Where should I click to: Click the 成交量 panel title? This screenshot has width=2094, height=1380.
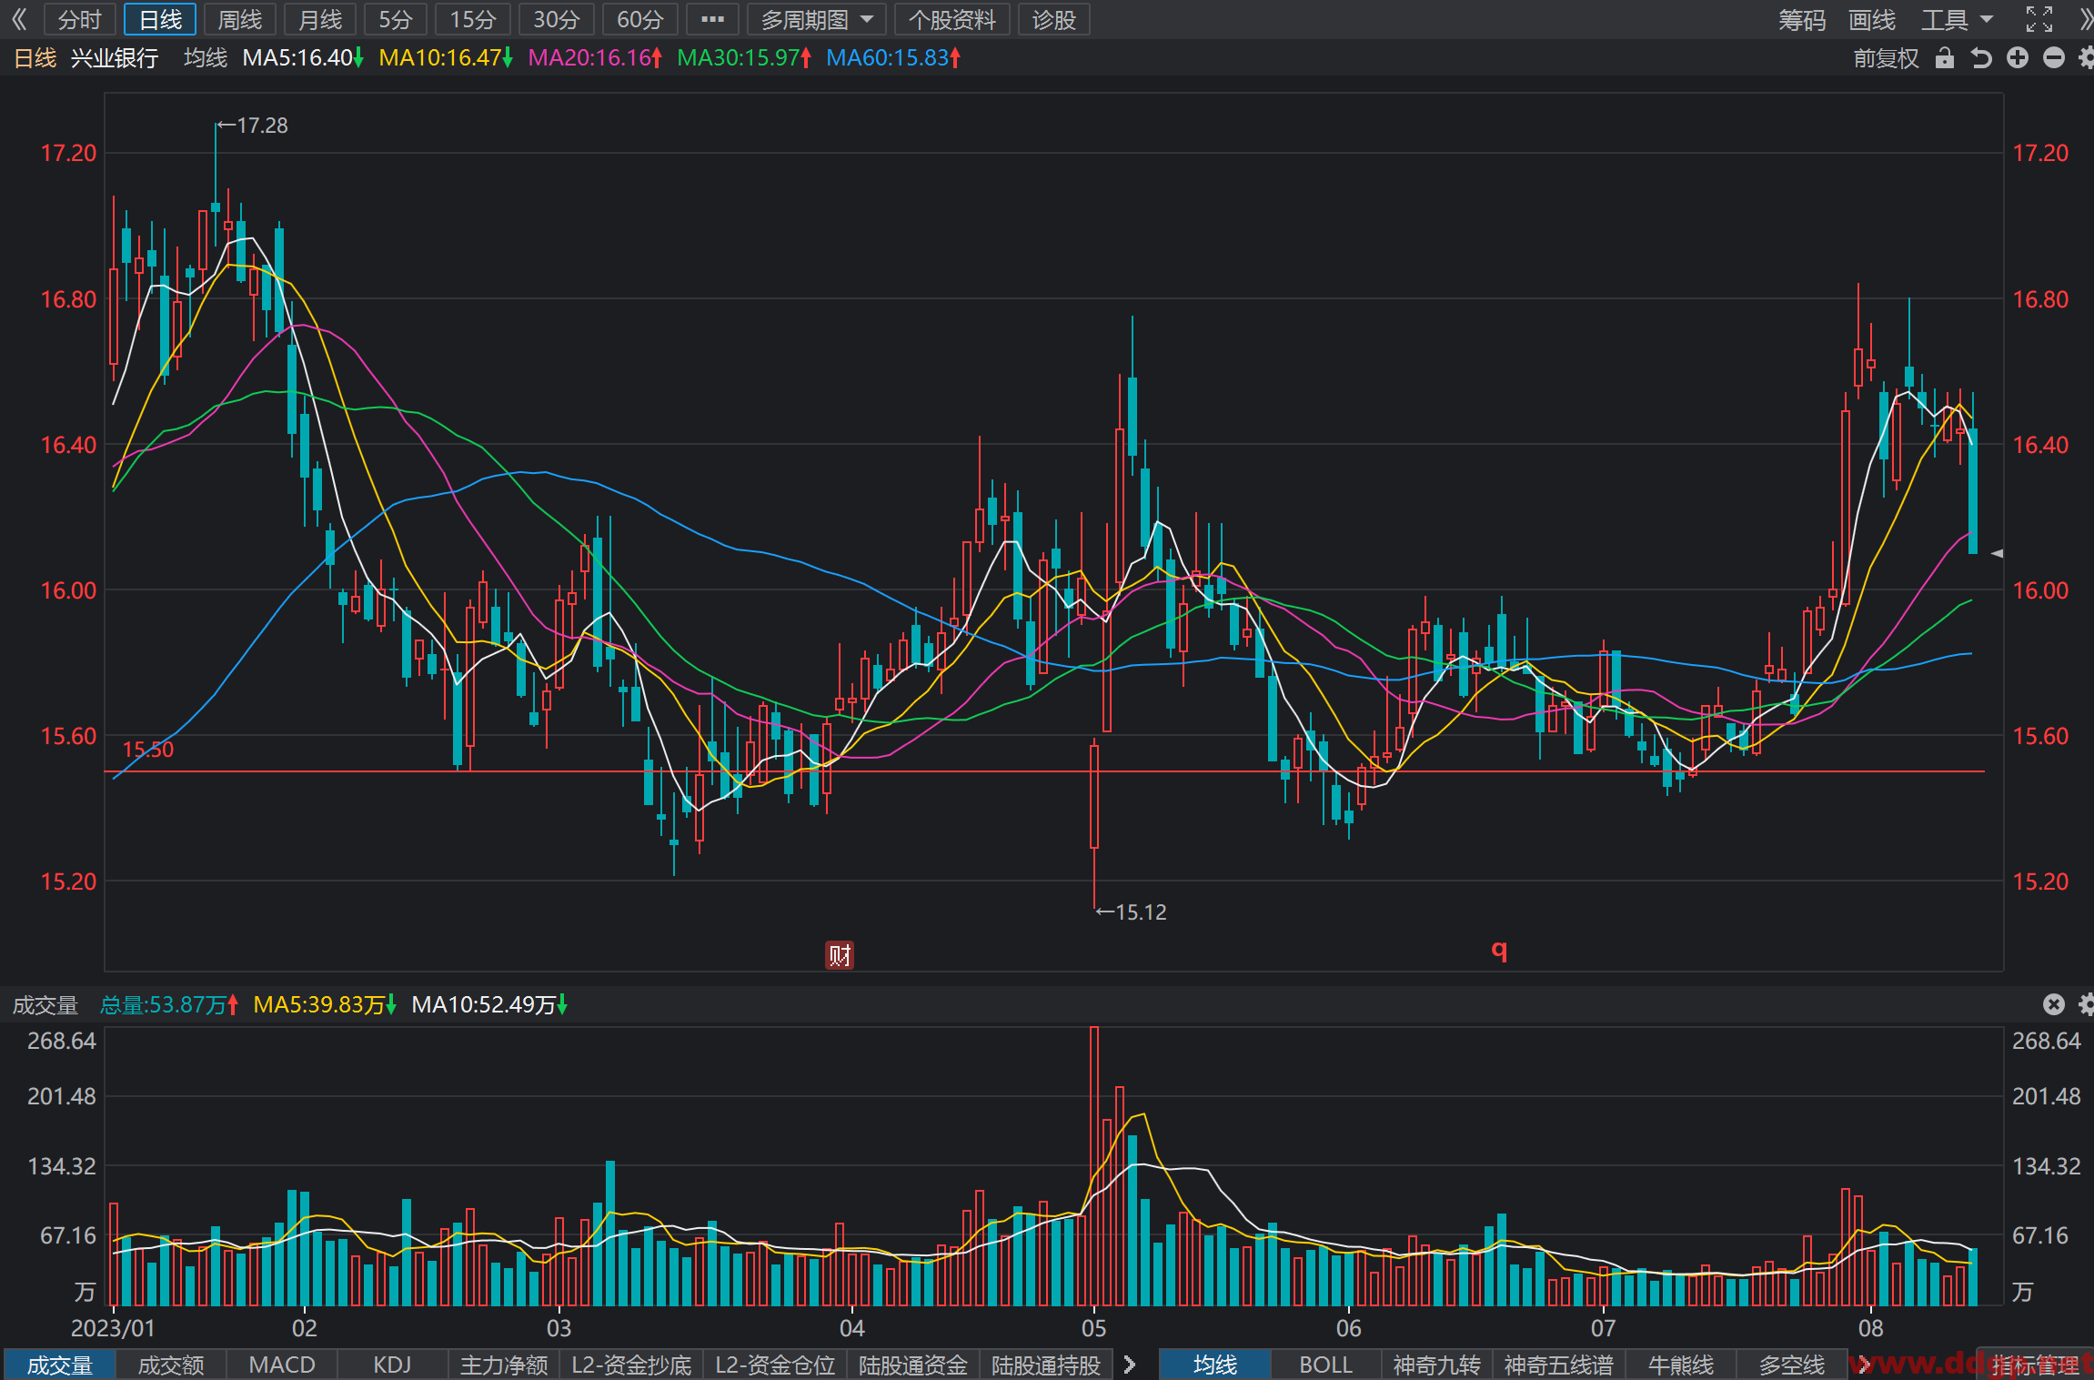point(45,1004)
